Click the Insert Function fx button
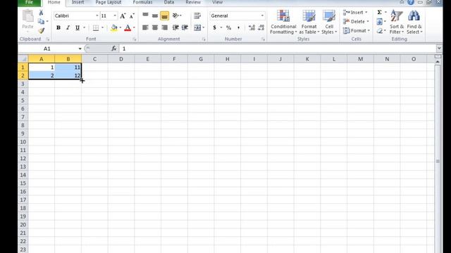This screenshot has width=451, height=253. (114, 48)
